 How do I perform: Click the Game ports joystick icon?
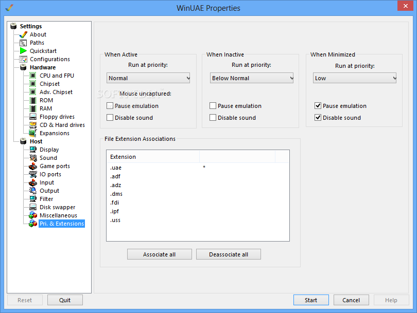tap(33, 166)
